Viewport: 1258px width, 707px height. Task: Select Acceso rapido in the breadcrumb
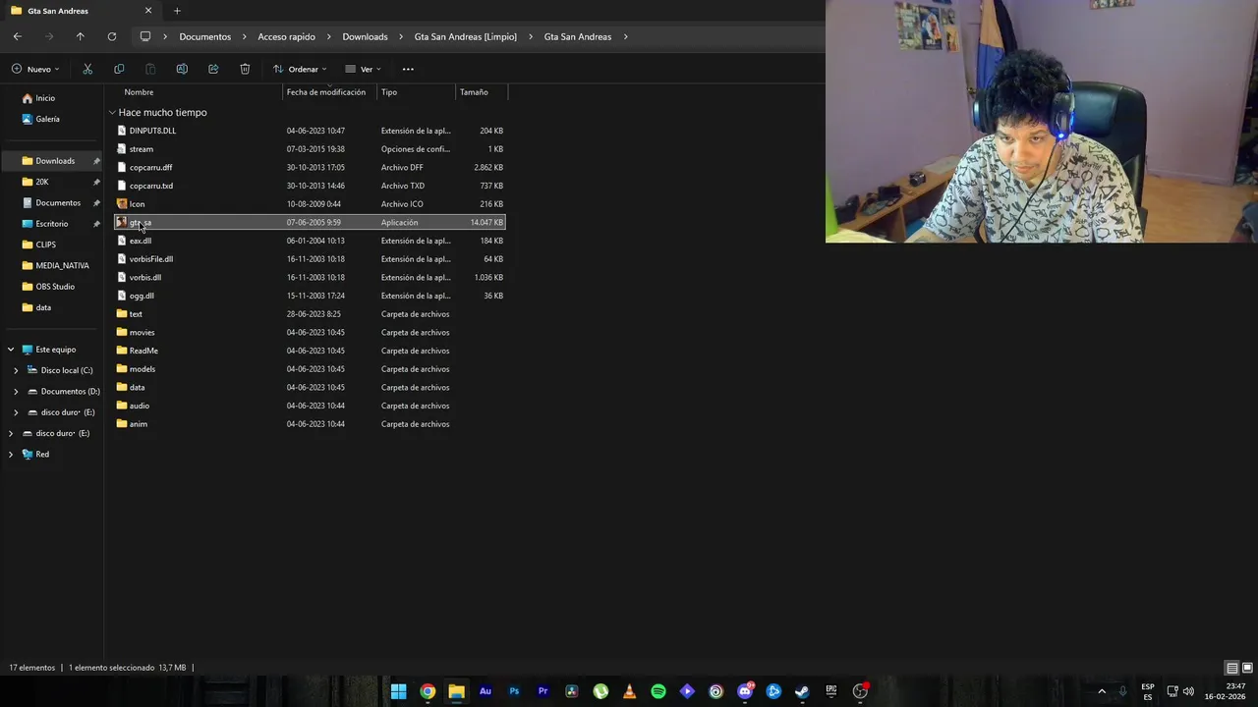287,36
